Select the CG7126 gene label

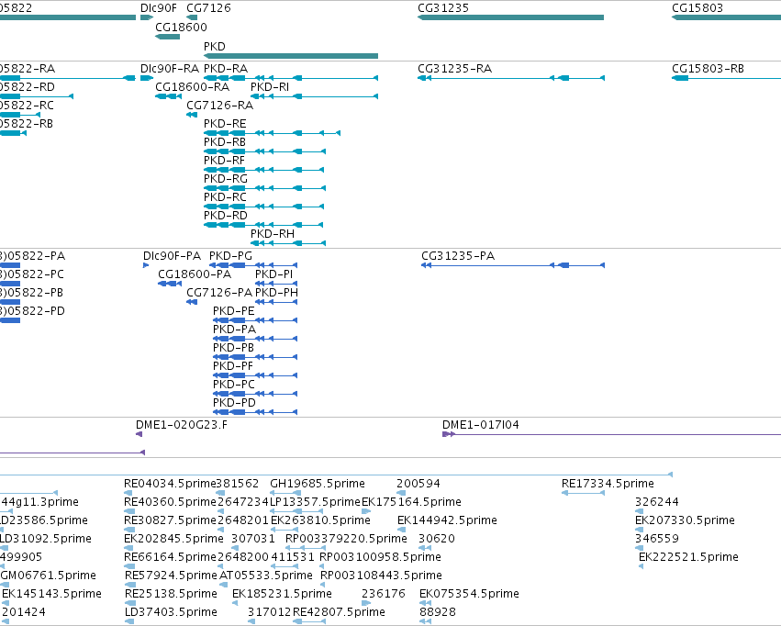coord(208,8)
